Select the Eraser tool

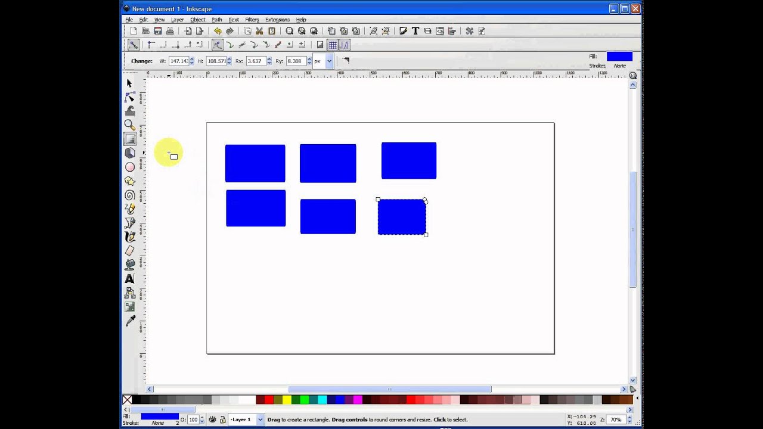(x=129, y=251)
